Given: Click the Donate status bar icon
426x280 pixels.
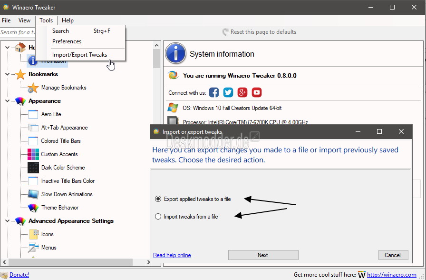Looking at the screenshot, I should [4, 275].
